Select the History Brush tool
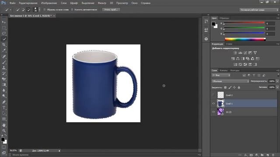Viewport: 280px width, 157px height. (4, 74)
